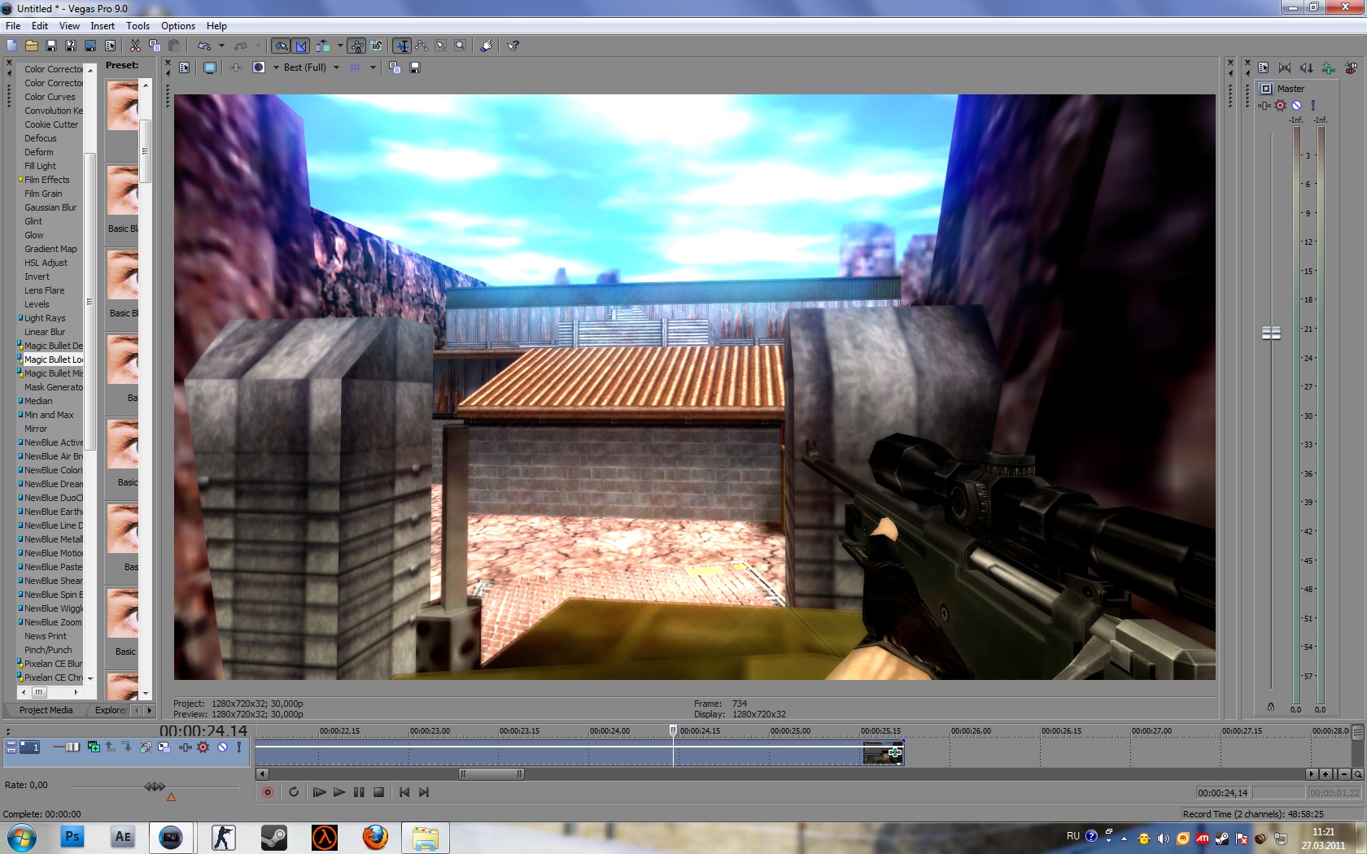Open Master FX chain icon
The width and height of the screenshot is (1367, 854).
coord(1264,105)
